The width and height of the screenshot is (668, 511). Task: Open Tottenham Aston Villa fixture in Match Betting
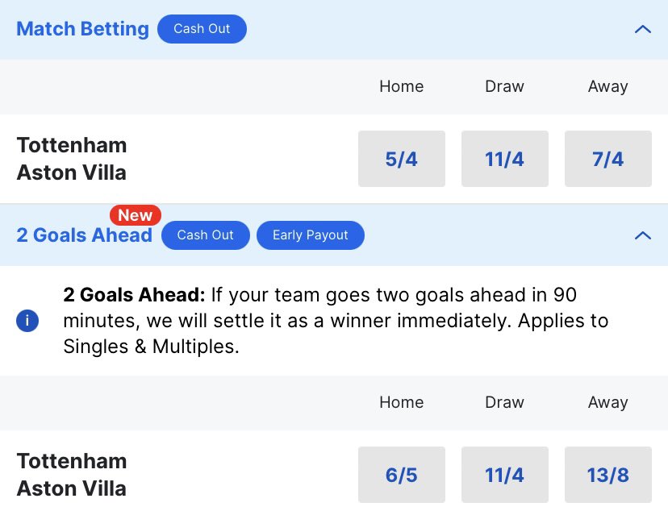pyautogui.click(x=72, y=159)
